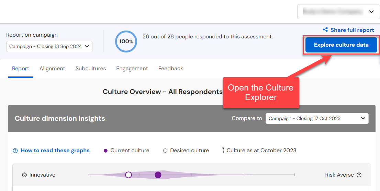Open the question mark icon beside Innovative

click(24, 175)
